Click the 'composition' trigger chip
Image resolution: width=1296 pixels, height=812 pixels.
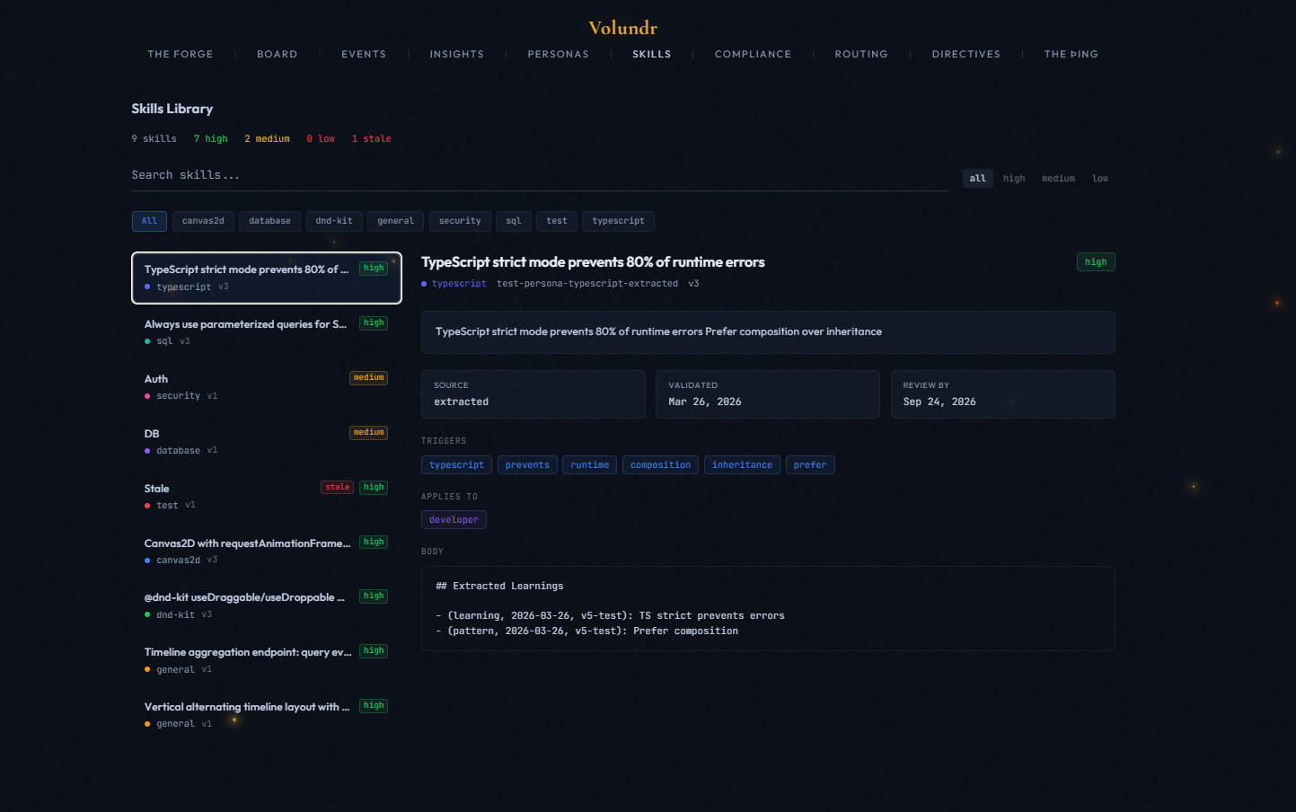660,464
